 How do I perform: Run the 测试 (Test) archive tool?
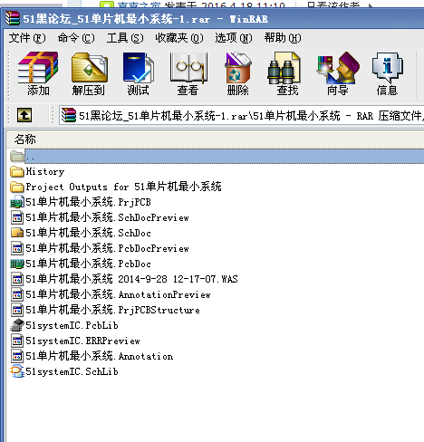138,73
